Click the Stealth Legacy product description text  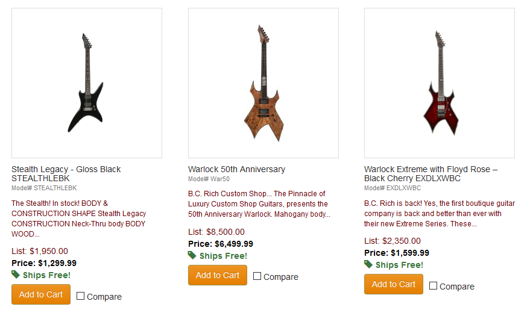pos(78,218)
